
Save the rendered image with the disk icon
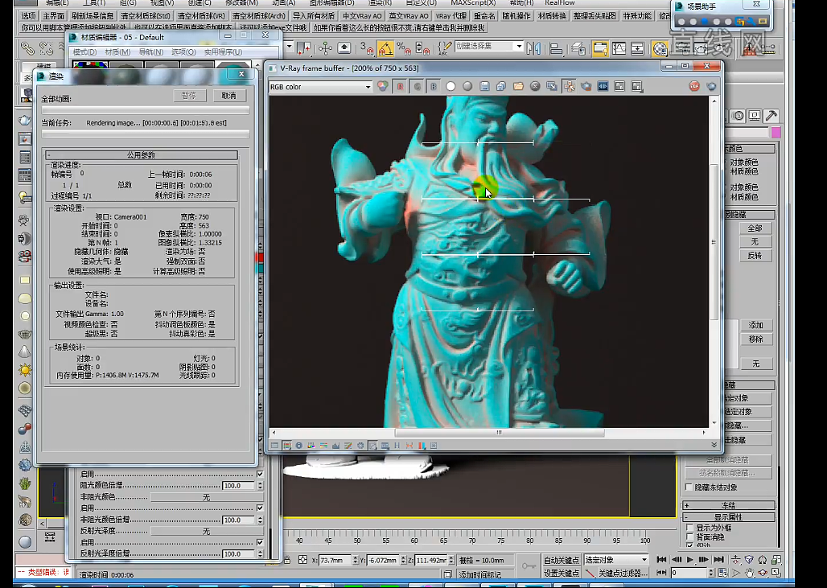click(x=485, y=87)
